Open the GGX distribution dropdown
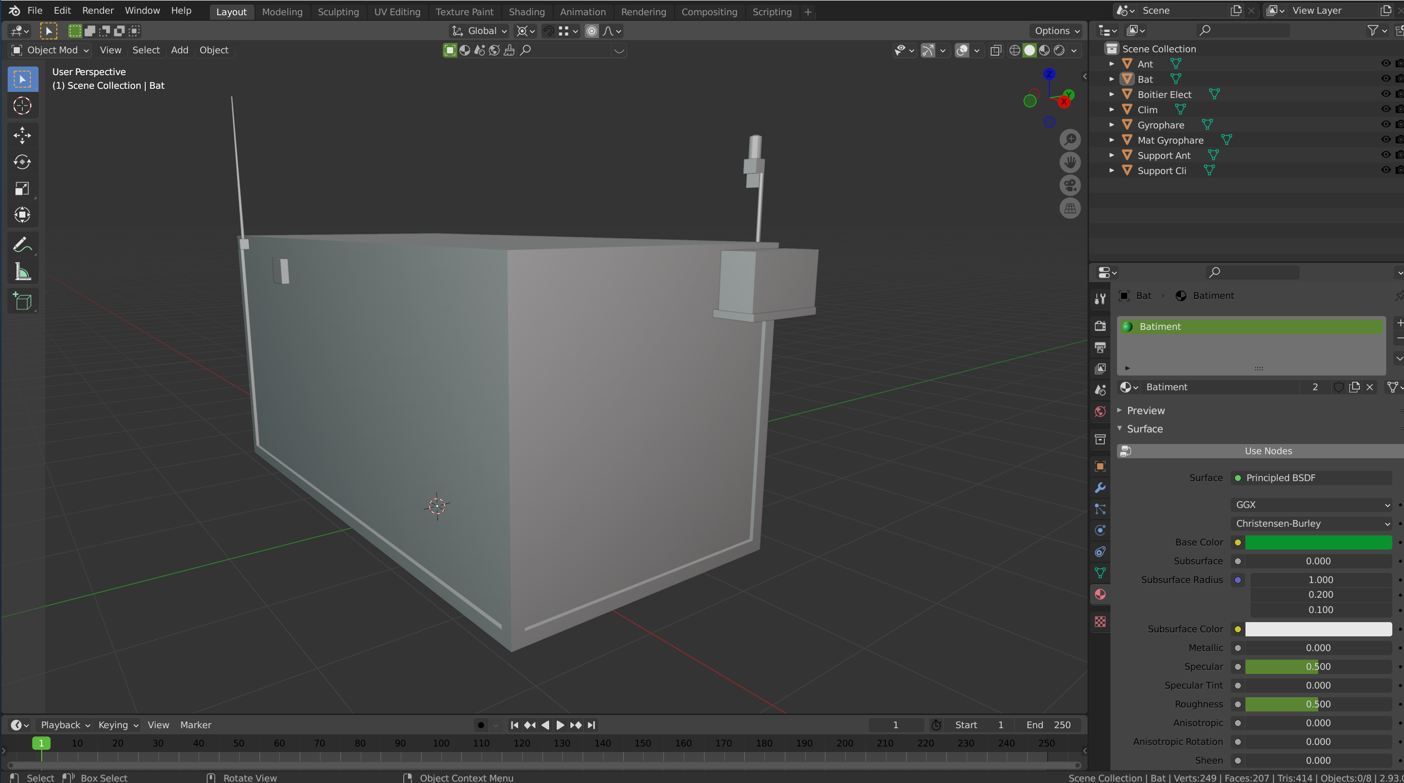This screenshot has width=1404, height=783. pyautogui.click(x=1312, y=505)
